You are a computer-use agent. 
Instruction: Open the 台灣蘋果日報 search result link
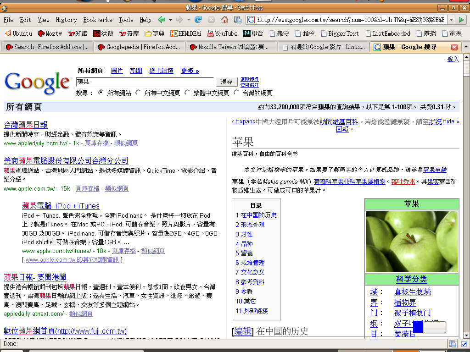pyautogui.click(x=26, y=125)
